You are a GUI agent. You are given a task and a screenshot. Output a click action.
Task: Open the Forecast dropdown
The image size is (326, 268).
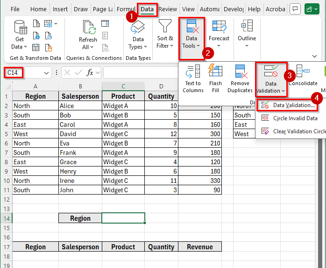coord(219,34)
